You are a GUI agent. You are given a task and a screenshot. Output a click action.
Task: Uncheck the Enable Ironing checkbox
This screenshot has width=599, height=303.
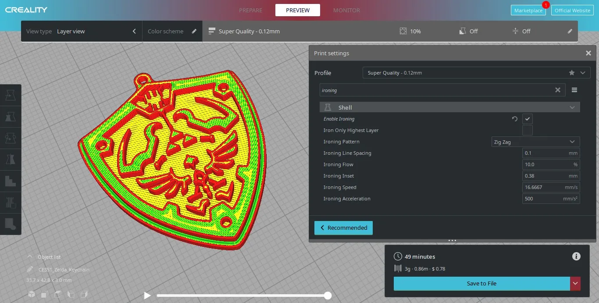(527, 119)
